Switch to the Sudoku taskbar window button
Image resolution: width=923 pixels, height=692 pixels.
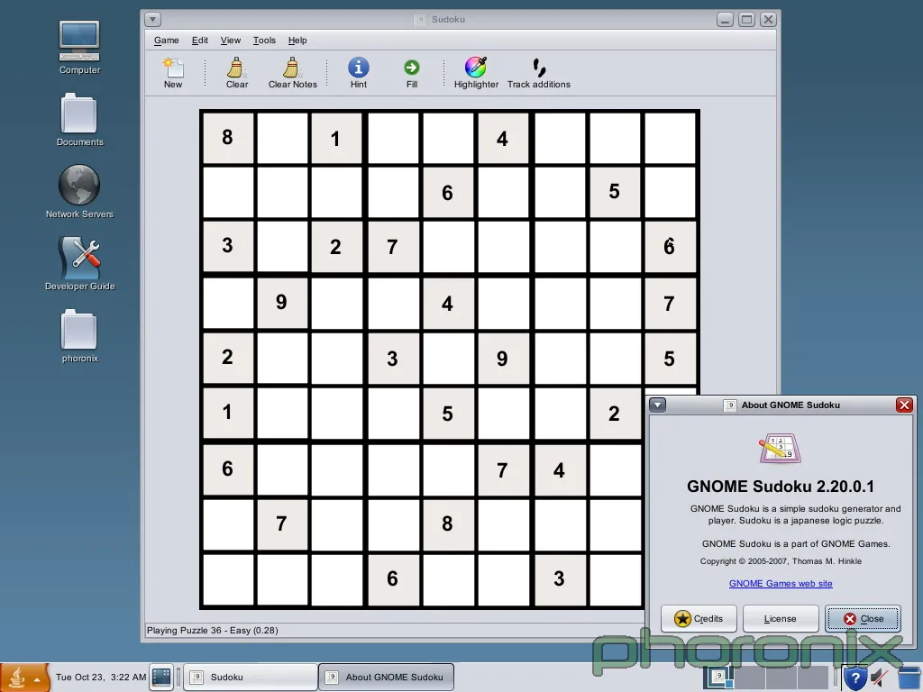tap(251, 678)
